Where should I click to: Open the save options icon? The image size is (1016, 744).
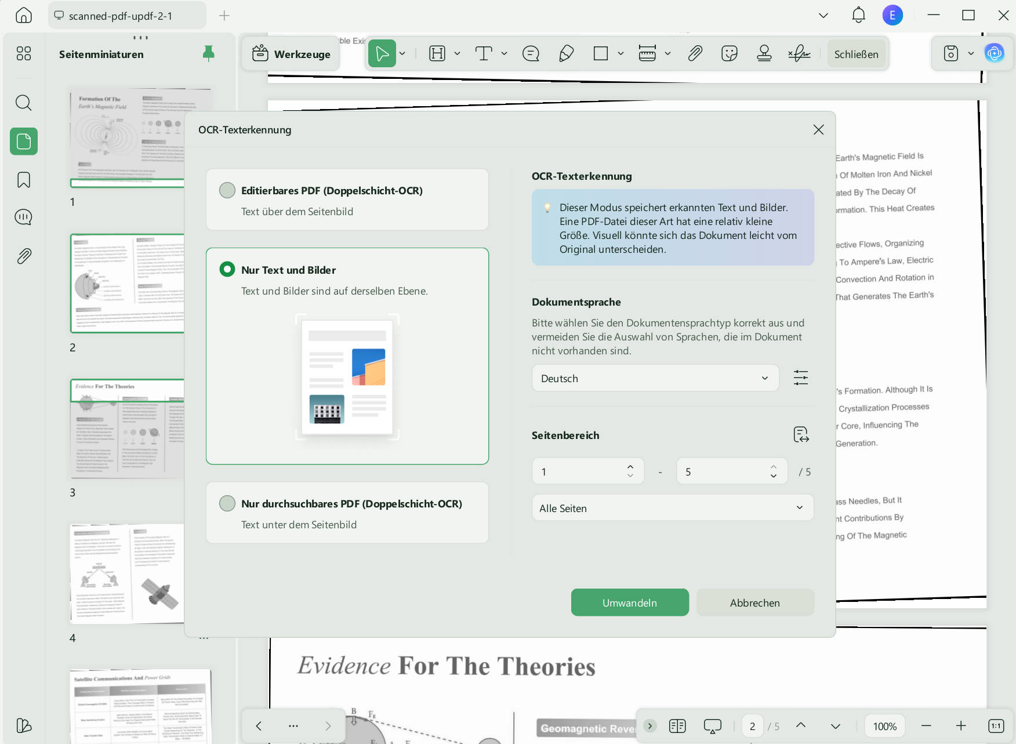pos(951,54)
